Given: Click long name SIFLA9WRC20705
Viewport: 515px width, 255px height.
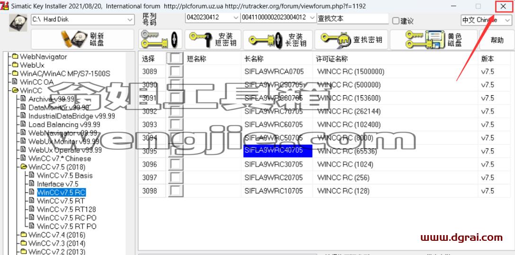Looking at the screenshot, I should pyautogui.click(x=273, y=177).
